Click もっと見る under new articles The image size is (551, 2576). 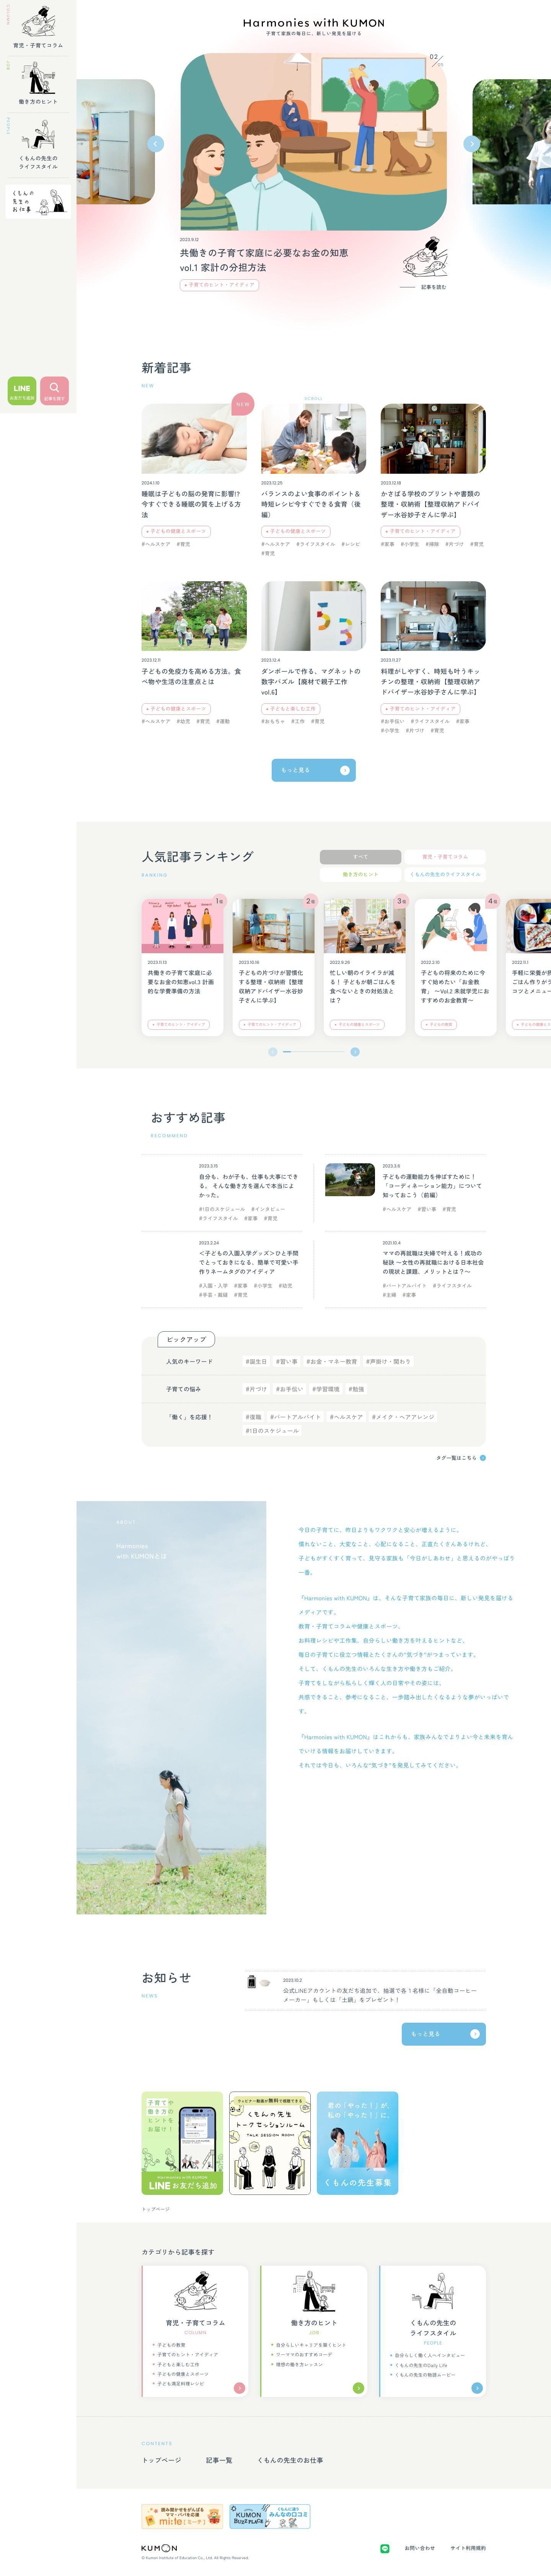(313, 770)
